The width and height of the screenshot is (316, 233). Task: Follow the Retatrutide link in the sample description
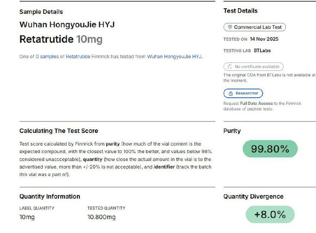(78, 57)
